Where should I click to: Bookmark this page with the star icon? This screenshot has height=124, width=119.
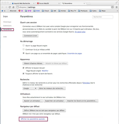point(112,7)
